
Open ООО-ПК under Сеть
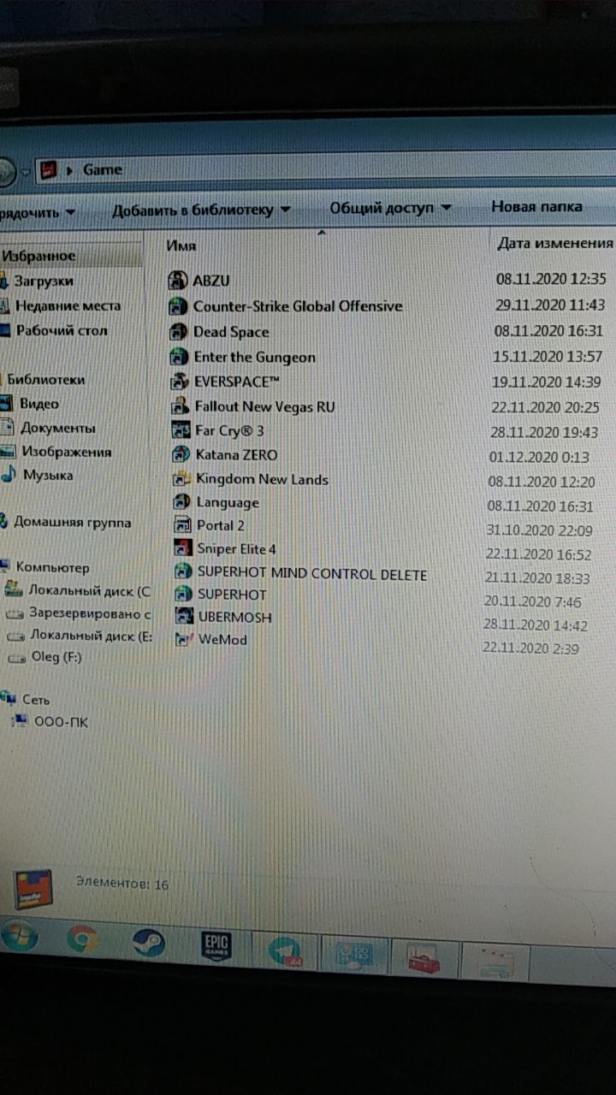(61, 722)
